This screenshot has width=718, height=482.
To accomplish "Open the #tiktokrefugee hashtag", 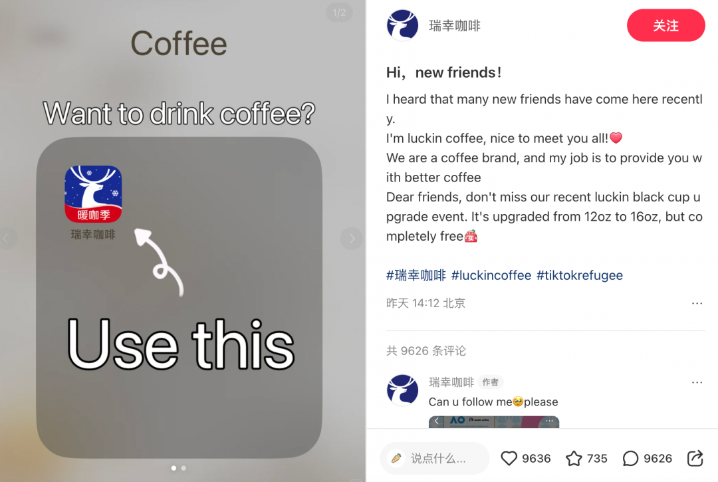I will click(x=580, y=275).
